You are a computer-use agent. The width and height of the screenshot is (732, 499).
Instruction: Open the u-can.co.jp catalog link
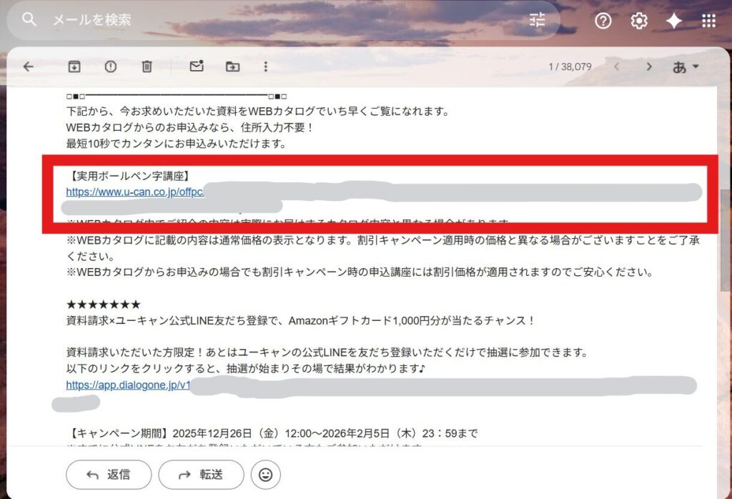coord(134,192)
